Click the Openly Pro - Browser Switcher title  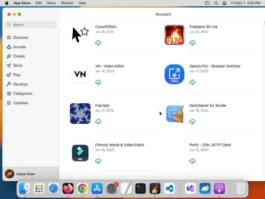coord(215,66)
